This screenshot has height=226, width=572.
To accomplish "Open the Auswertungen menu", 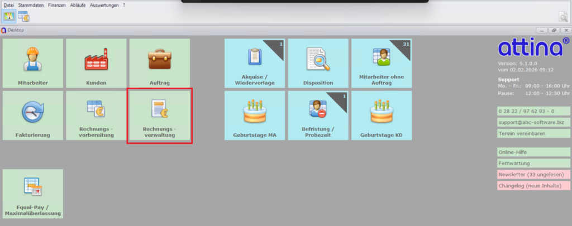I will tap(104, 5).
